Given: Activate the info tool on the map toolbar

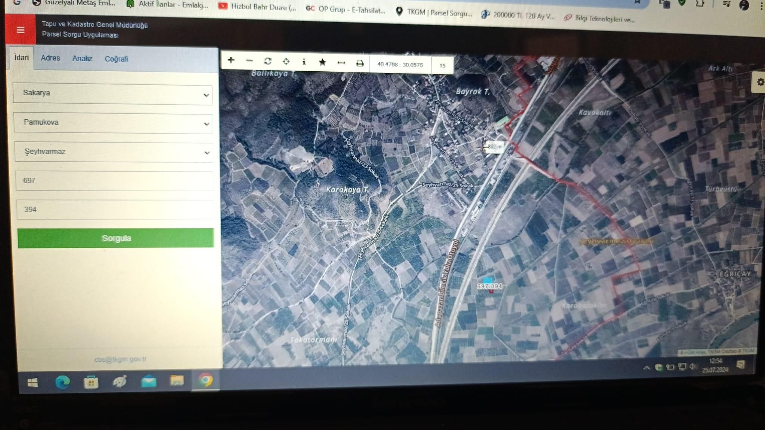Looking at the screenshot, I should [304, 62].
